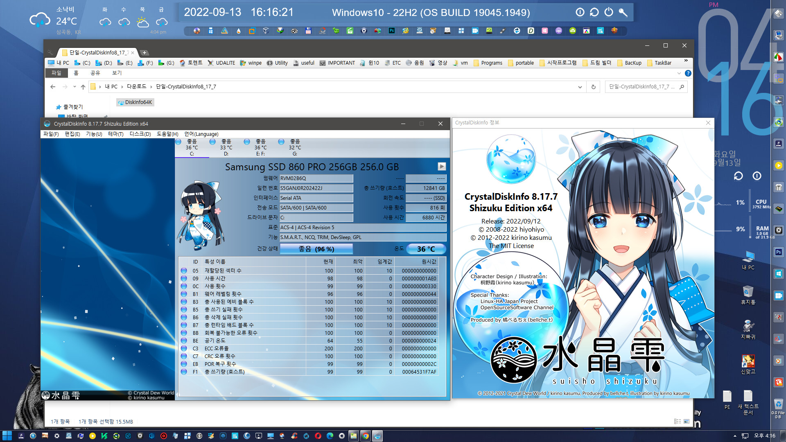Click the floppy disk save icon in top dock
The width and height of the screenshot is (786, 442).
(x=308, y=31)
